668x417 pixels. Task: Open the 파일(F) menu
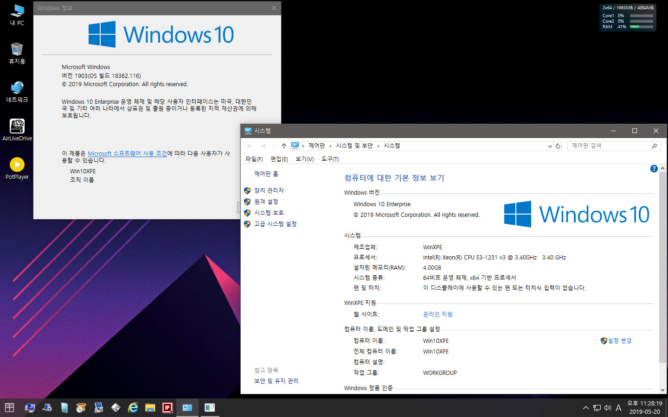[254, 159]
